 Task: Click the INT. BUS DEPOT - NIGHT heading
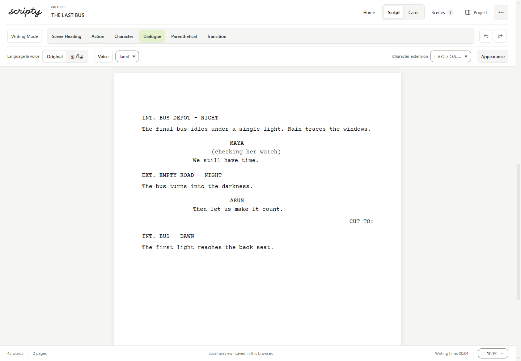pyautogui.click(x=180, y=118)
